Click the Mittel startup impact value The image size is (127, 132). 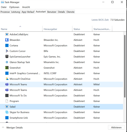coord(96,84)
